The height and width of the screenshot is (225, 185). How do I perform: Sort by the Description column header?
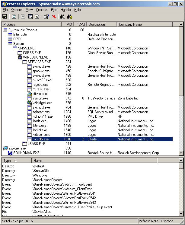pyautogui.click(x=102, y=25)
